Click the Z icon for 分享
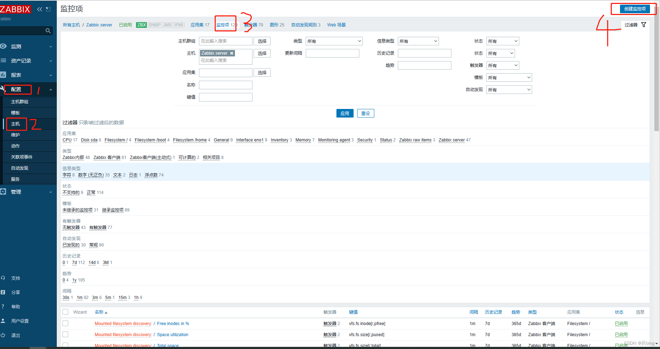 [x=3, y=292]
